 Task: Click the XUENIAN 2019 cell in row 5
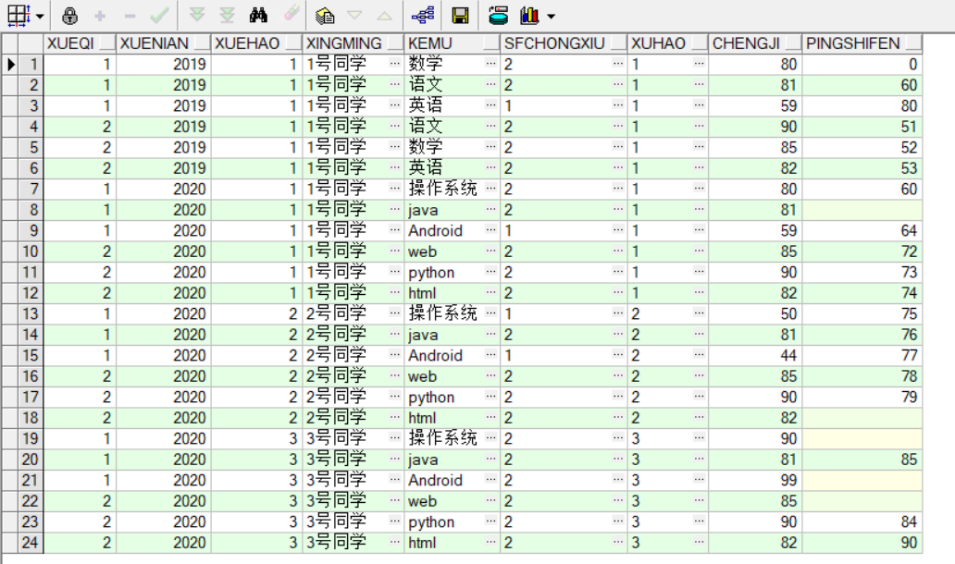tap(163, 147)
